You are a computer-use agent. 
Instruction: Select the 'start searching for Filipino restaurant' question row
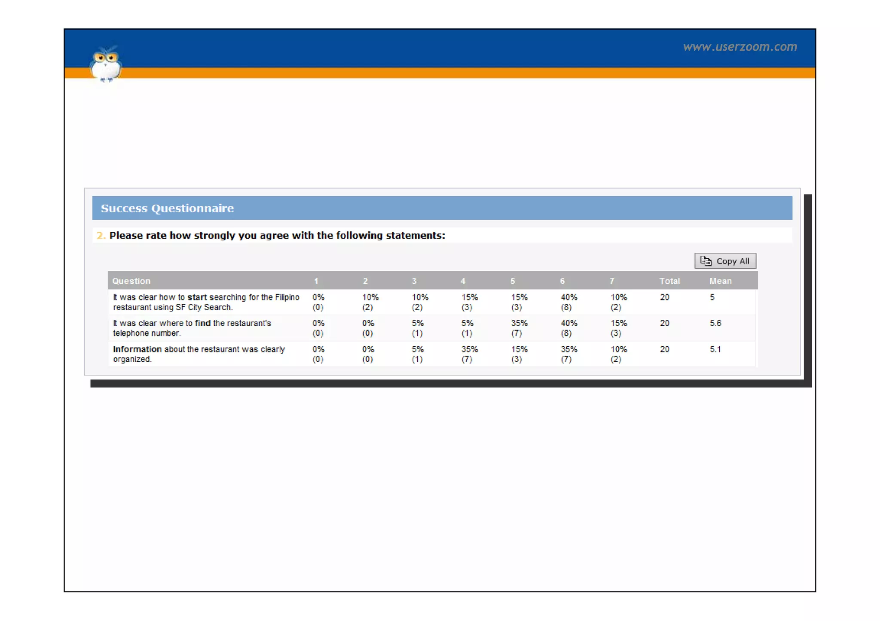(x=206, y=302)
